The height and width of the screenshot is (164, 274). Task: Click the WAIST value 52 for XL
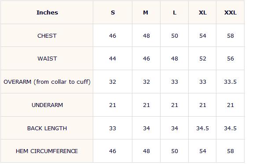(203, 59)
